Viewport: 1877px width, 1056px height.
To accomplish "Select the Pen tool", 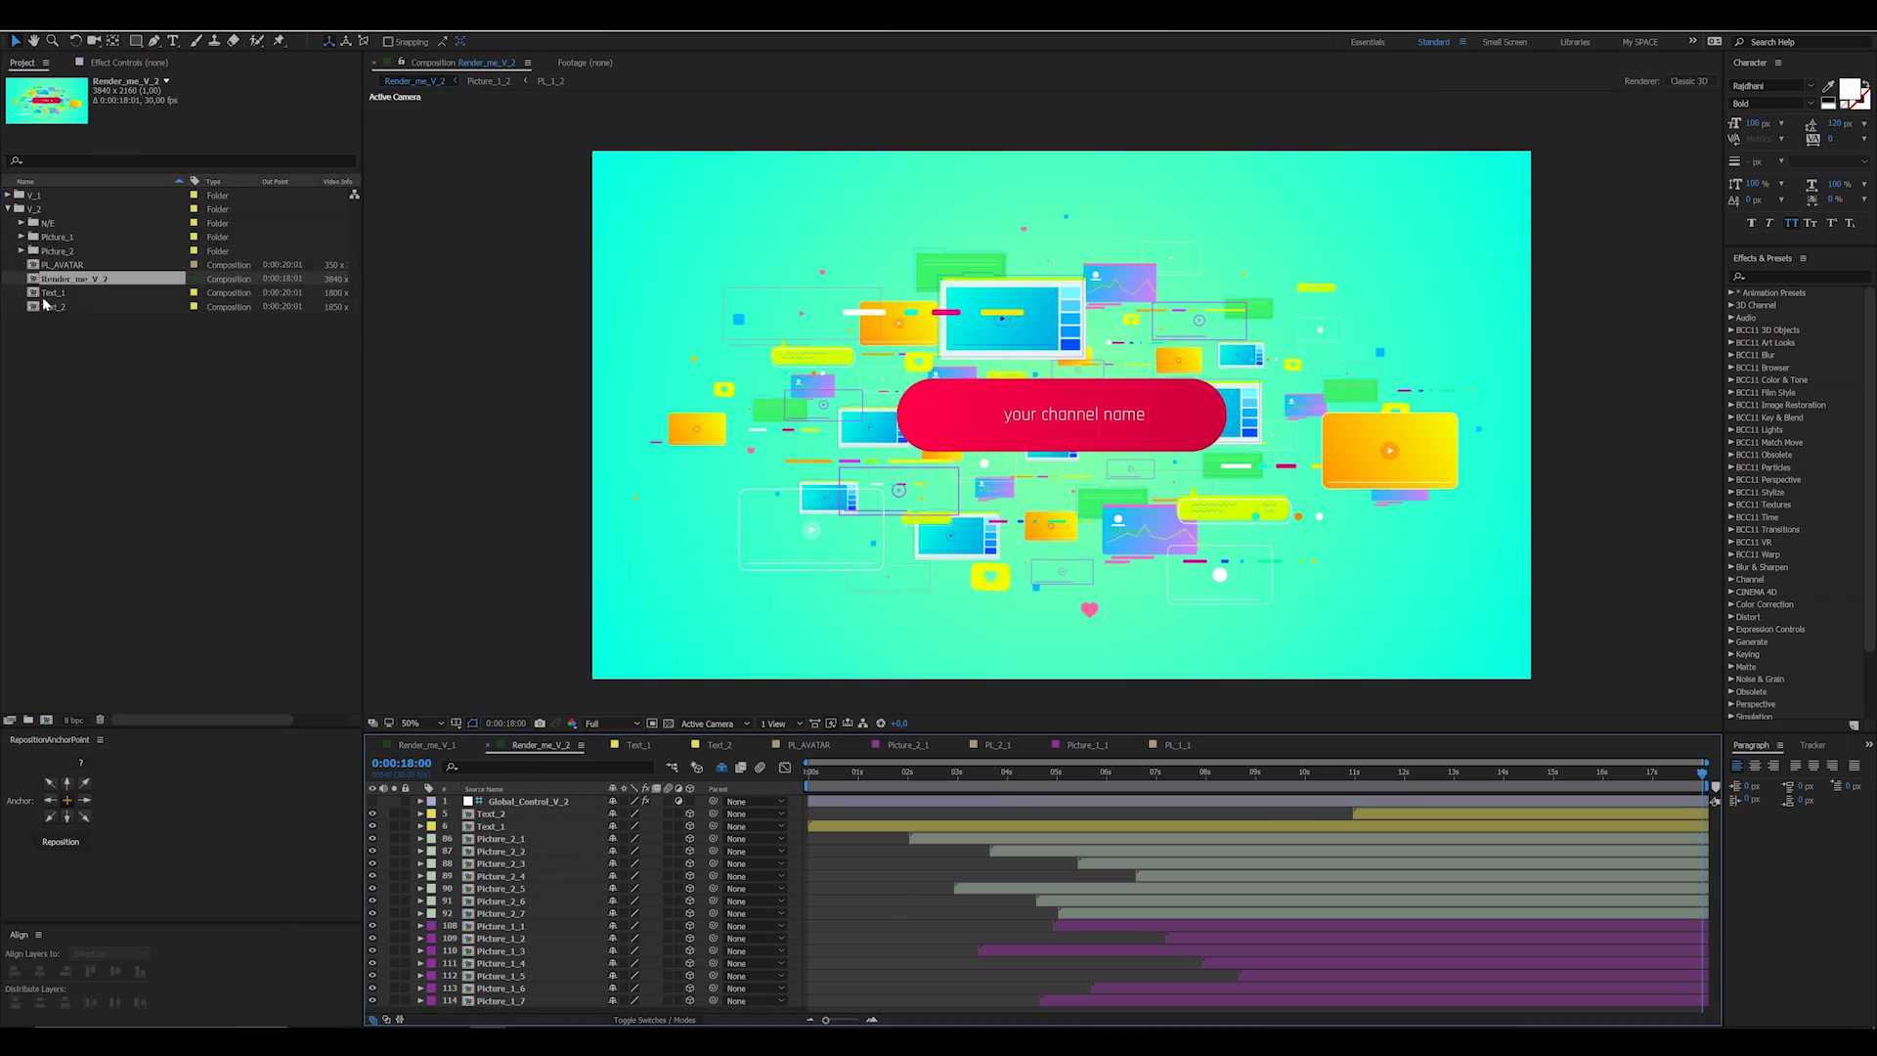I will click(154, 41).
